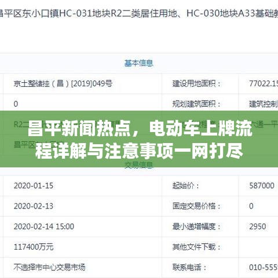Click the 起始价 label
This screenshot has height=278, width=278.
(186, 186)
